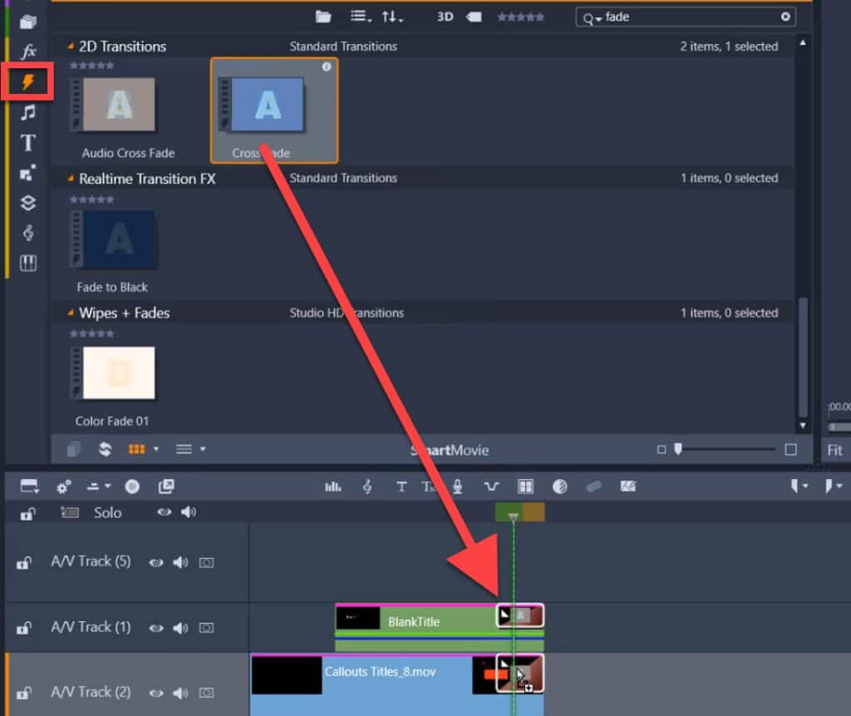Open the Transitions panel lightning icon
Image resolution: width=851 pixels, height=716 pixels.
(x=27, y=82)
